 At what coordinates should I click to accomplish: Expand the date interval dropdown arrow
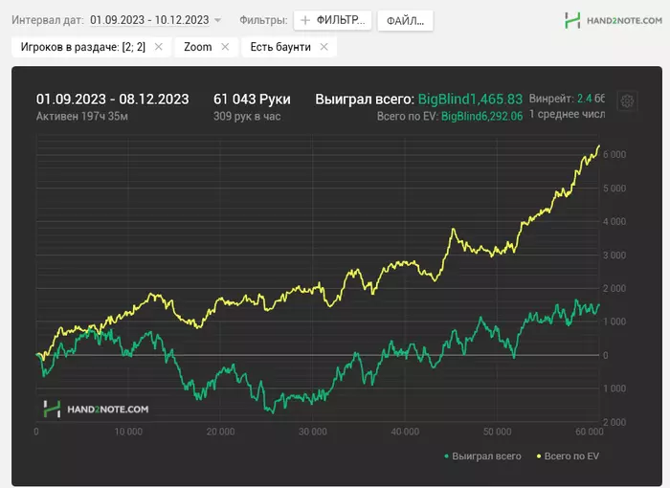click(x=217, y=20)
